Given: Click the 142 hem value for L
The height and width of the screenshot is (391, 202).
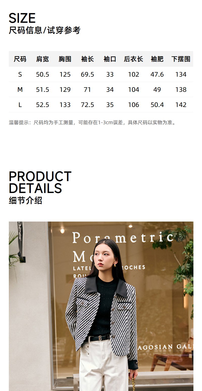Looking at the screenshot, I should (x=181, y=105).
